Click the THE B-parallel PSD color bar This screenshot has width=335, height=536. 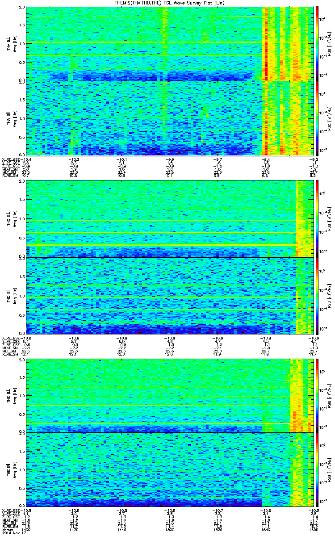point(318,469)
